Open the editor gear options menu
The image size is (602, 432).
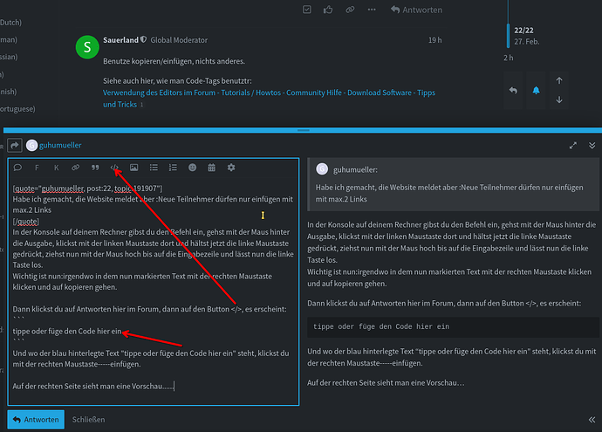pos(231,167)
